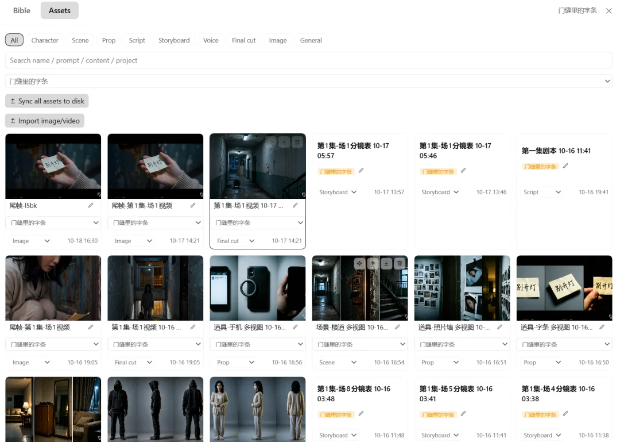The width and height of the screenshot is (620, 442).
Task: Edit pencil beside 第1集-场1分镜表 05:57 tag
Action: [361, 171]
